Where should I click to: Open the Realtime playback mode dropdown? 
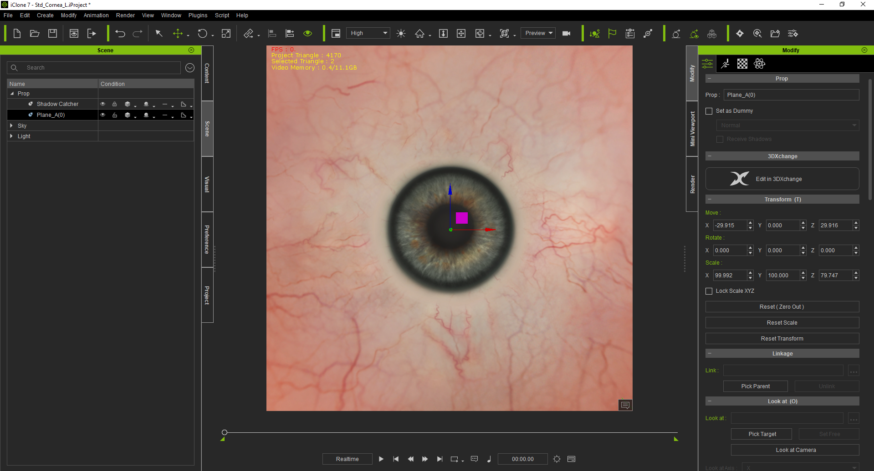[347, 459]
